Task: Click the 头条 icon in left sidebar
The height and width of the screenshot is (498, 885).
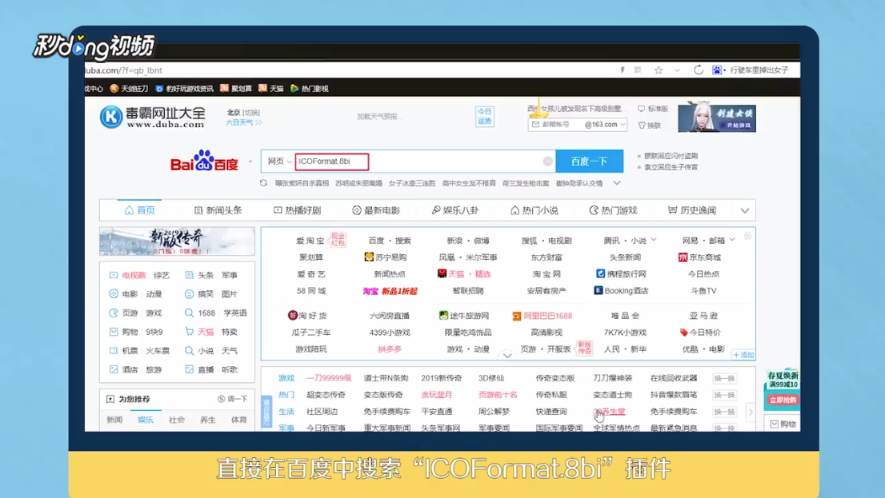Action: click(x=189, y=275)
